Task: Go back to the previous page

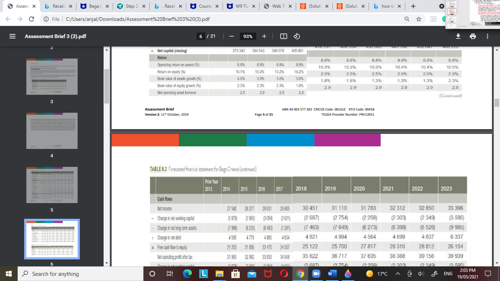Action: click(8, 19)
